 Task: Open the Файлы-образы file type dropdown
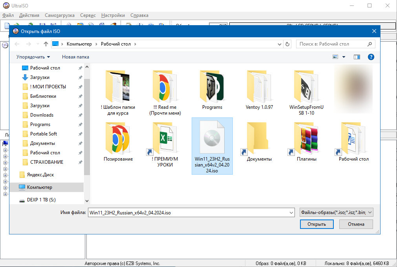[x=335, y=212]
